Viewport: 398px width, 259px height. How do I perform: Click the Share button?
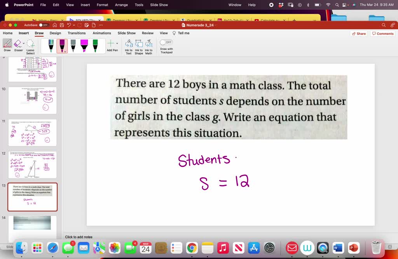click(x=358, y=33)
